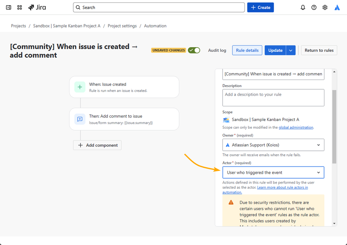Viewport: 347px width, 245px height.
Task: Open the Audit log
Action: [x=217, y=50]
